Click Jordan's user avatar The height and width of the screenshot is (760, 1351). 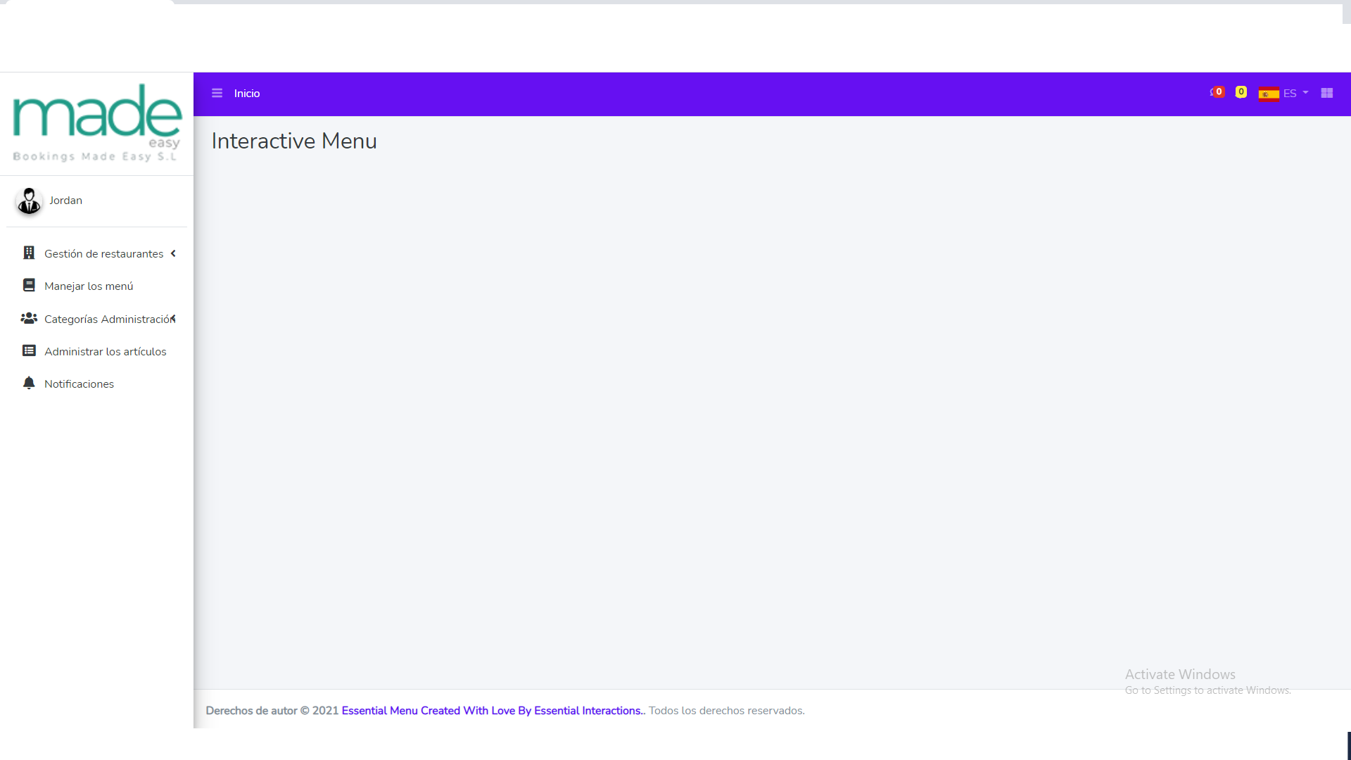(x=29, y=201)
